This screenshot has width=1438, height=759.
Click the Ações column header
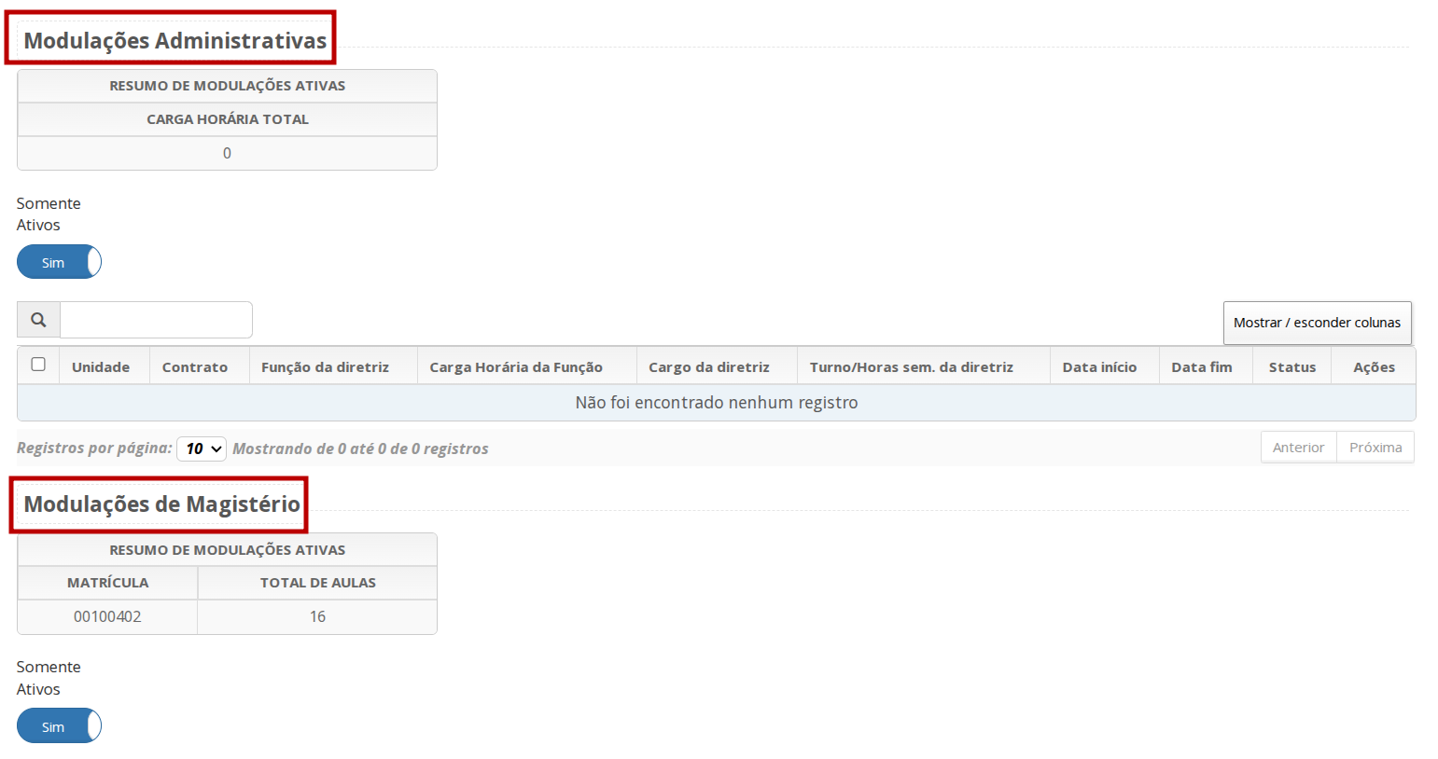tap(1374, 367)
